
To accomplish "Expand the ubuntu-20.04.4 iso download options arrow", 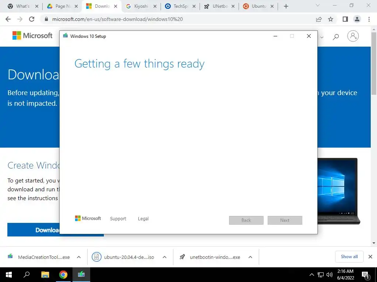I will [x=165, y=257].
